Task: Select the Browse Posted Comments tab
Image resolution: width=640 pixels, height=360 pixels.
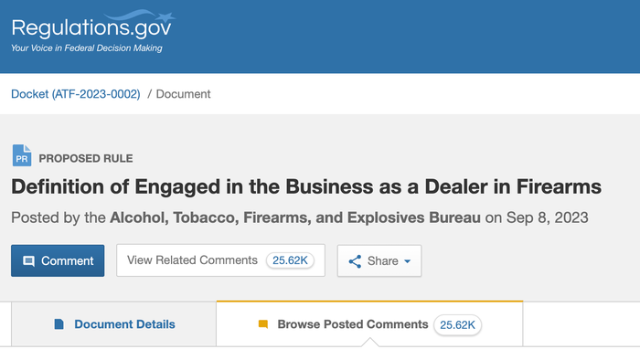Action: 369,324
